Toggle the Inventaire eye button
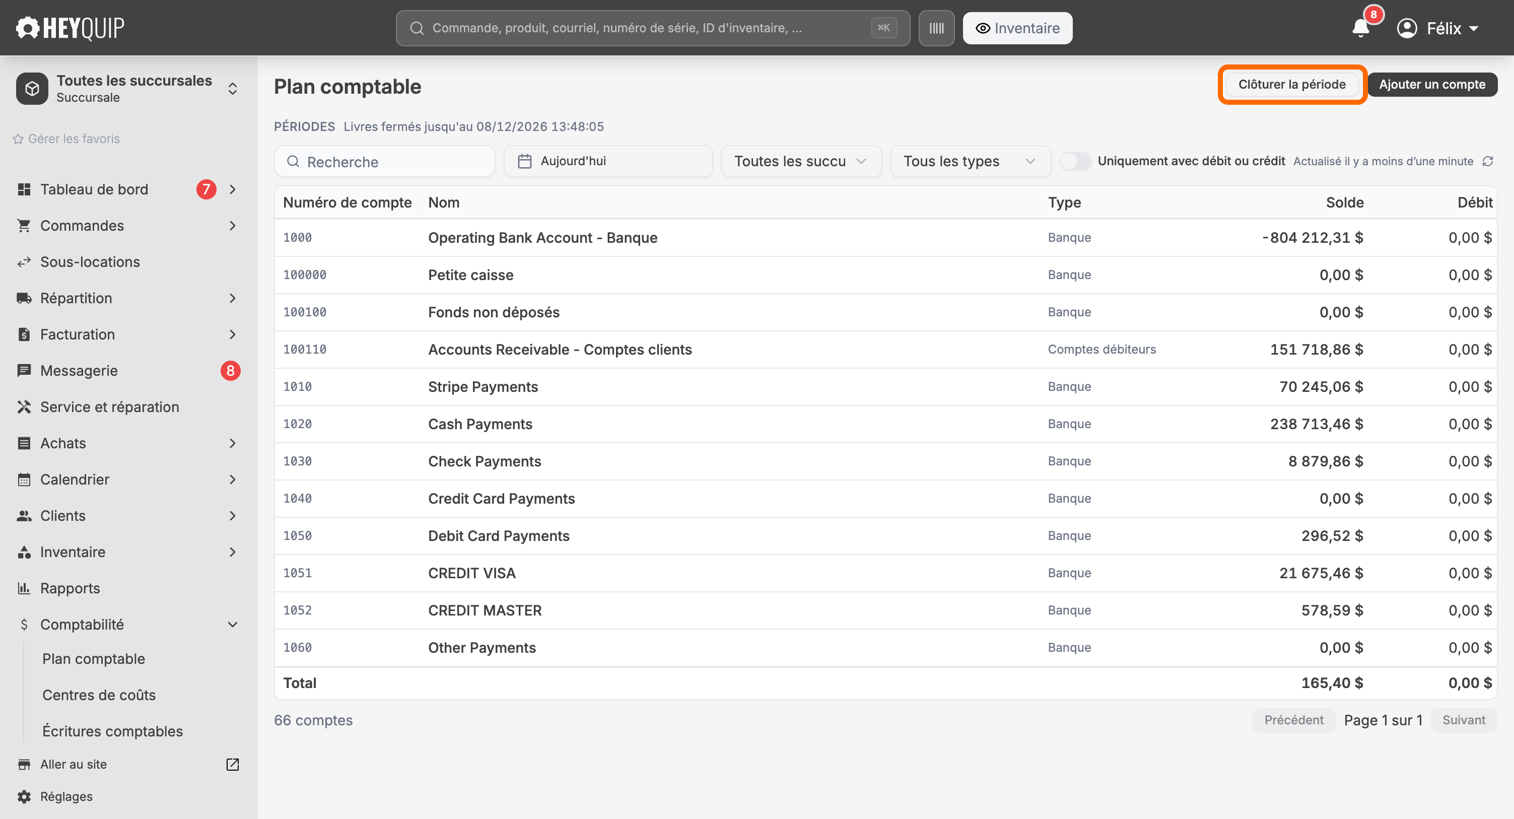This screenshot has height=819, width=1514. pyautogui.click(x=1017, y=28)
